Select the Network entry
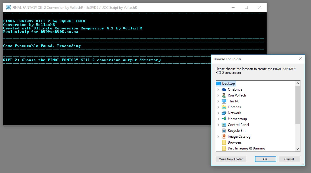The width and height of the screenshot is (311, 173). pos(235,113)
